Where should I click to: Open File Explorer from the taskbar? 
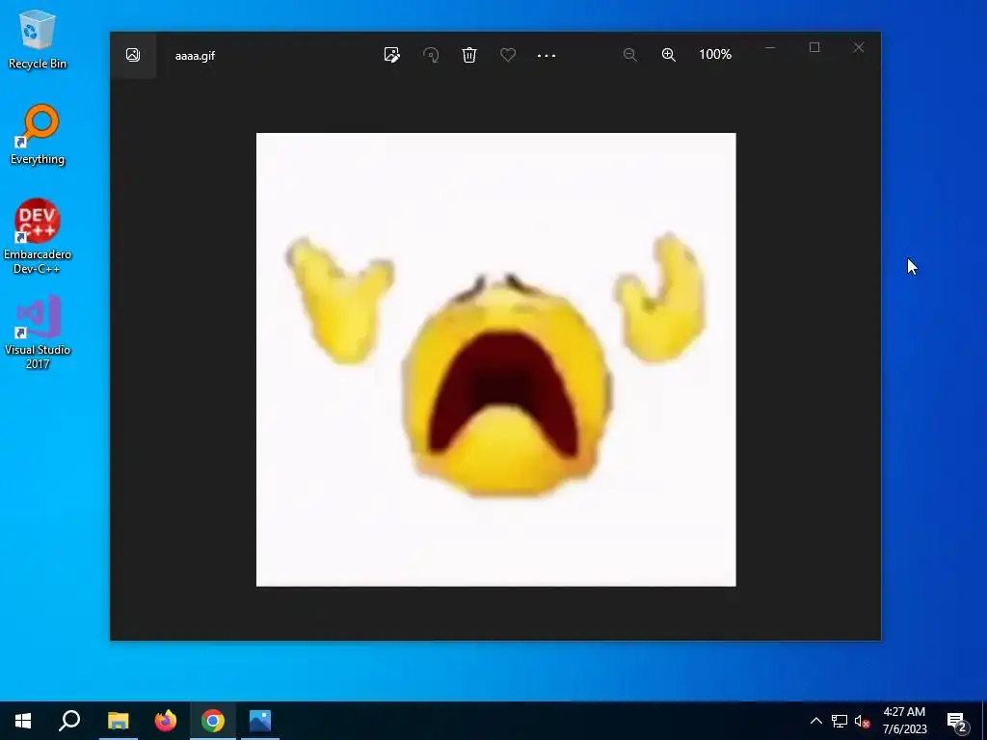coord(119,721)
